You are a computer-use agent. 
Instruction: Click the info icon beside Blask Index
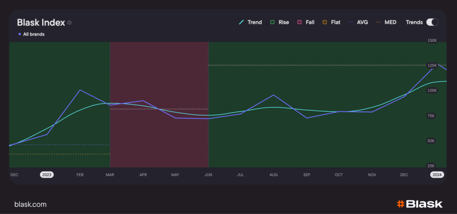[70, 23]
